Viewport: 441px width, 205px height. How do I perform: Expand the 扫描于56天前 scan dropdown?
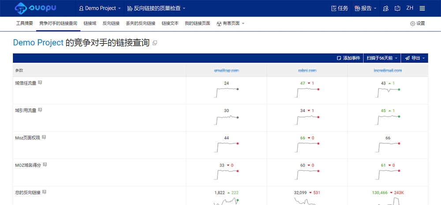[382, 58]
